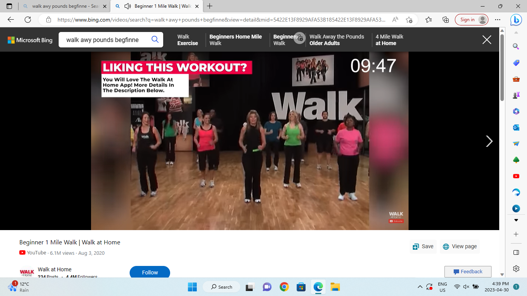This screenshot has width=527, height=296.
Task: Submit the search with the magnifier icon
Action: [155, 39]
